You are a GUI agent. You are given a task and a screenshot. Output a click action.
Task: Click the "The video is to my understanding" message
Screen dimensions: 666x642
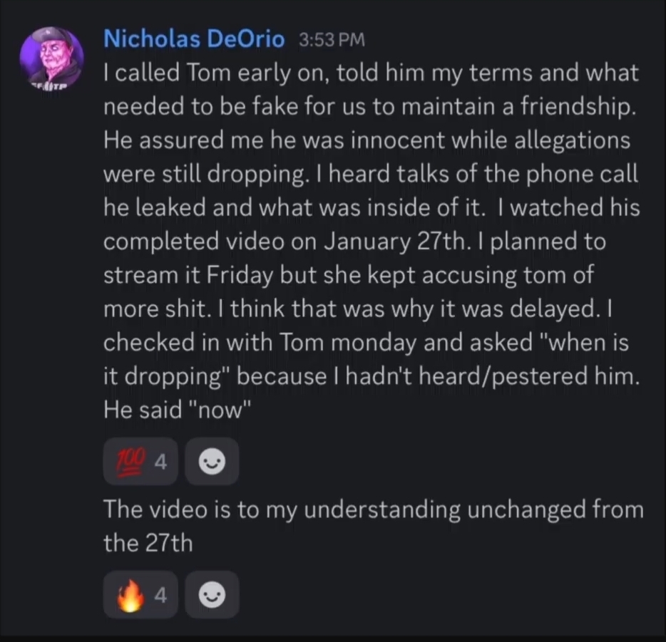tap(374, 526)
